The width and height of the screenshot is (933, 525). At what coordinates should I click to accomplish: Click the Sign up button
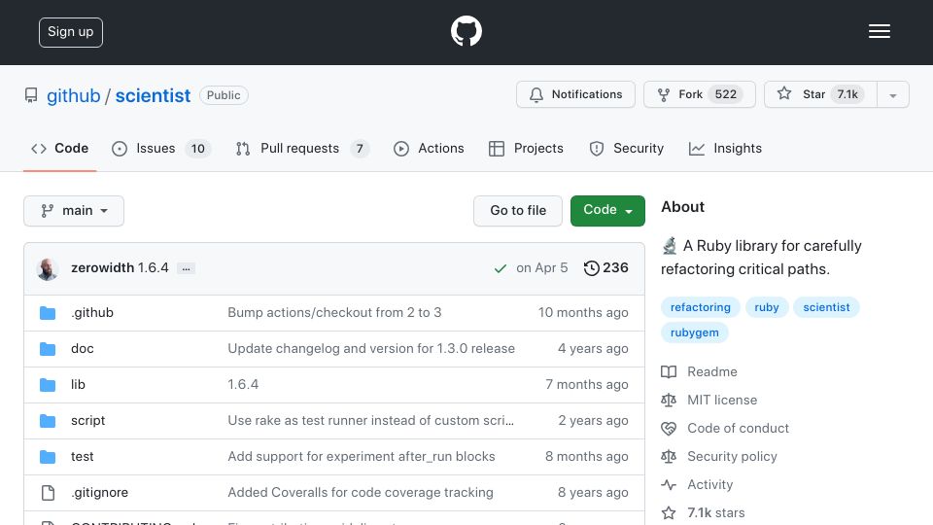click(x=71, y=32)
